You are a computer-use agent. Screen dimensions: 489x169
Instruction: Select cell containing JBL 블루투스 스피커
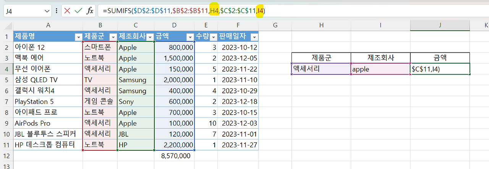click(x=48, y=134)
